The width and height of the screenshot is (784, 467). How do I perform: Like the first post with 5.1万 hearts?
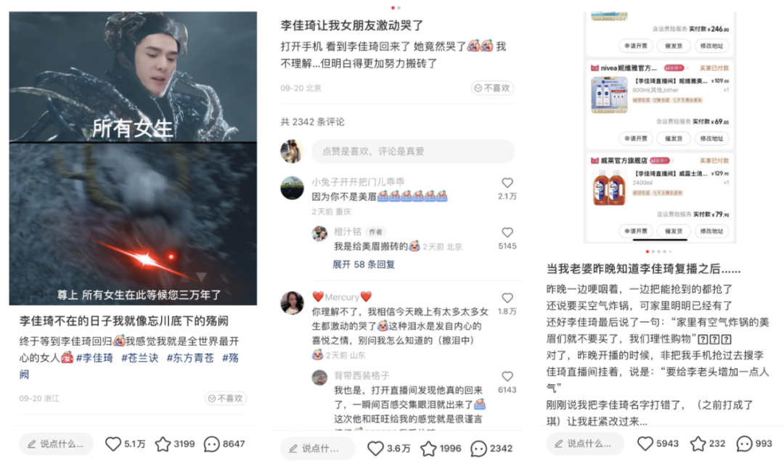pyautogui.click(x=113, y=444)
